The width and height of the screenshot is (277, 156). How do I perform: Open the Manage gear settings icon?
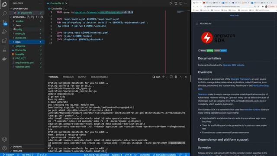coord(4,148)
